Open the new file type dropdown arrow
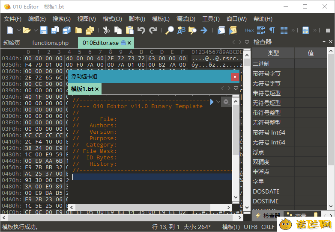335x232 pixels. pos(19,30)
